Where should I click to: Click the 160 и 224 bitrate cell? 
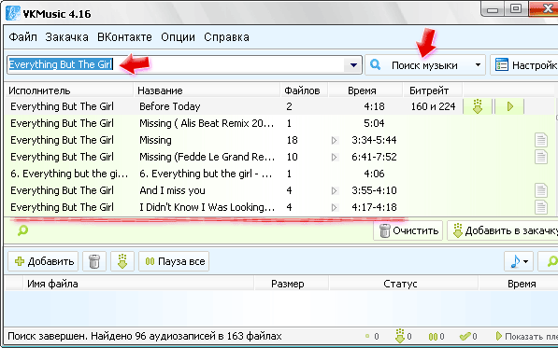pyautogui.click(x=433, y=106)
